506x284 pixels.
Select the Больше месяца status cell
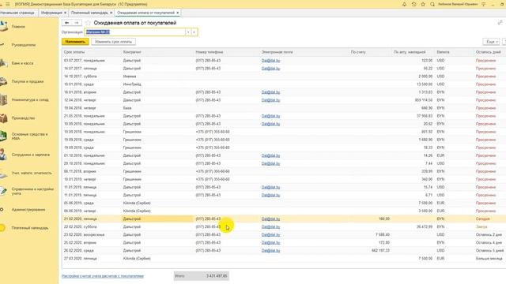tap(490, 259)
